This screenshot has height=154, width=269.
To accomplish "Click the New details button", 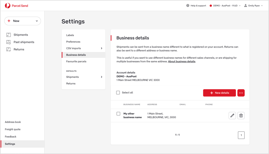I will coord(219,93).
